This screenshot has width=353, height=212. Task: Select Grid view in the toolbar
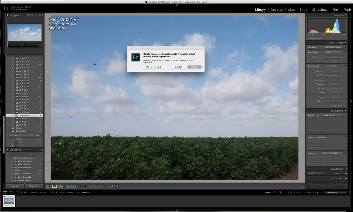(x=48, y=186)
